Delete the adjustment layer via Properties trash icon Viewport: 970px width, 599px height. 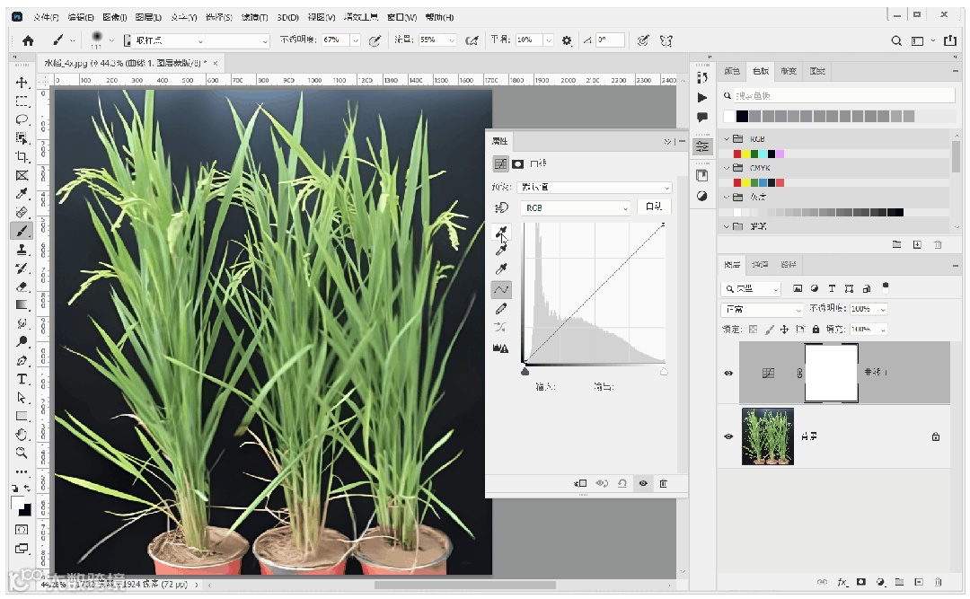coord(664,483)
